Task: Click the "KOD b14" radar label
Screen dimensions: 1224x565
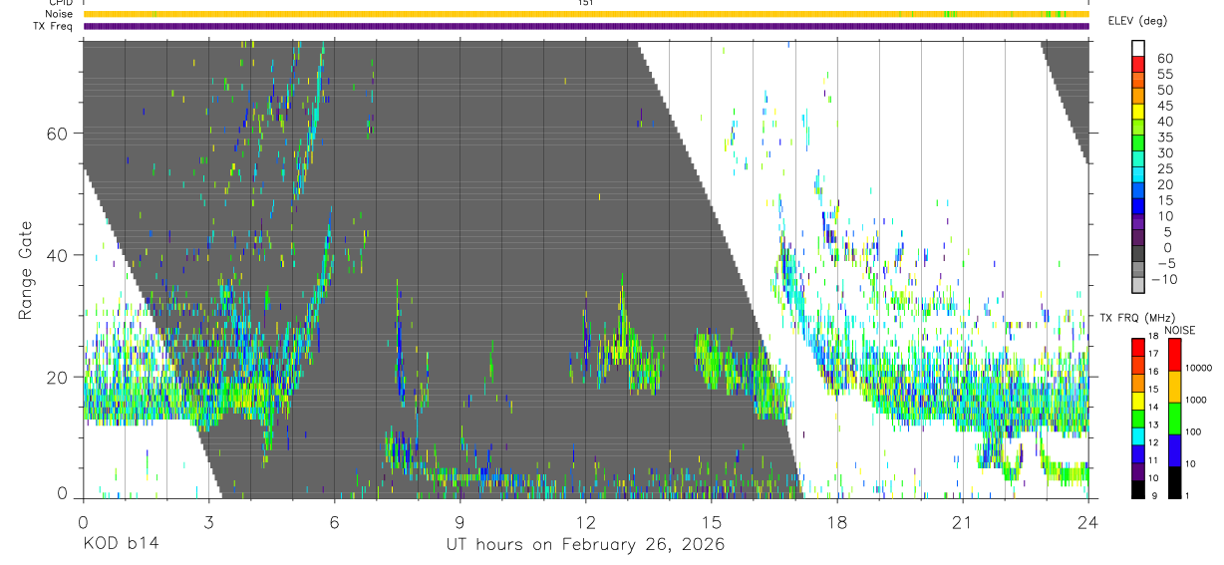Action: point(121,545)
